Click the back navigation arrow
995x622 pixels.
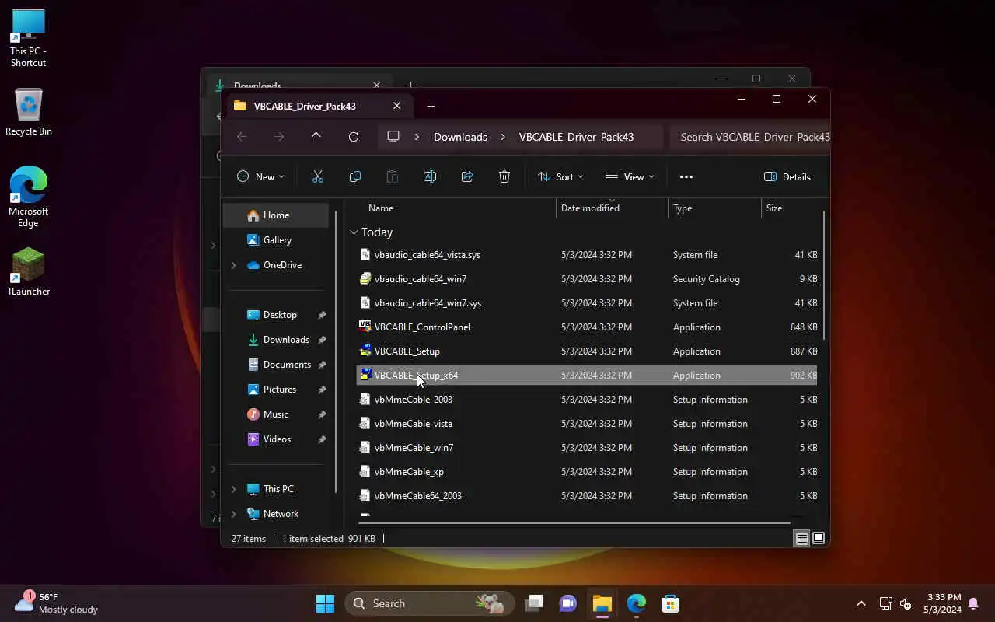click(242, 137)
